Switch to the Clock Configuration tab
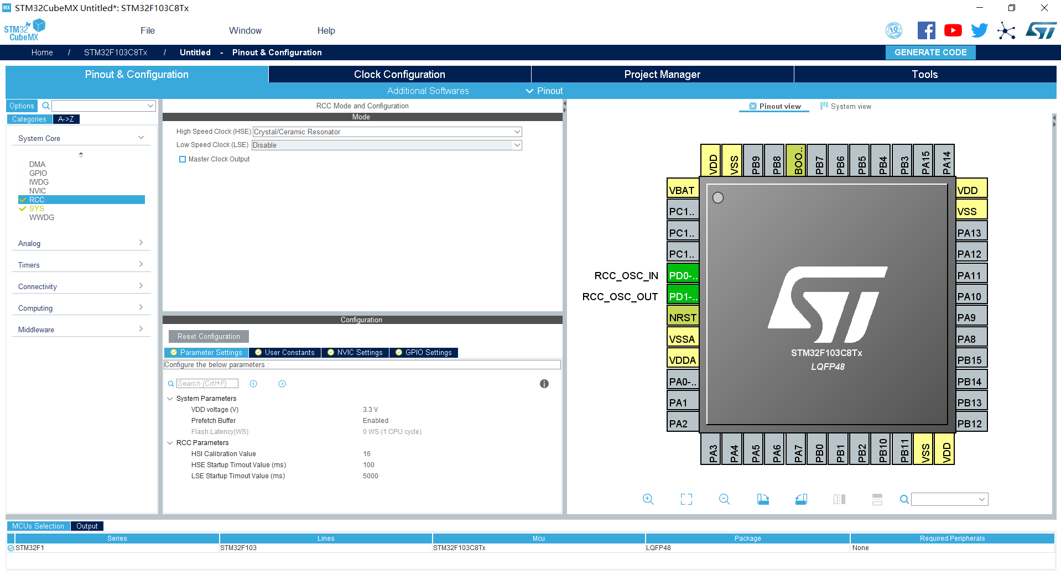This screenshot has width=1061, height=575. [x=399, y=74]
